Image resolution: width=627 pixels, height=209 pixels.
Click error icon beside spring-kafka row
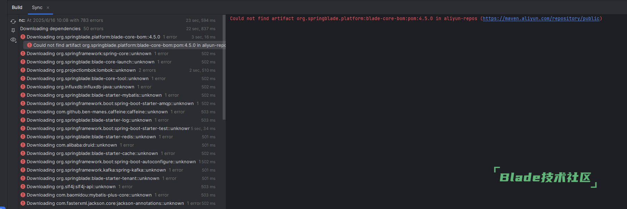23,170
